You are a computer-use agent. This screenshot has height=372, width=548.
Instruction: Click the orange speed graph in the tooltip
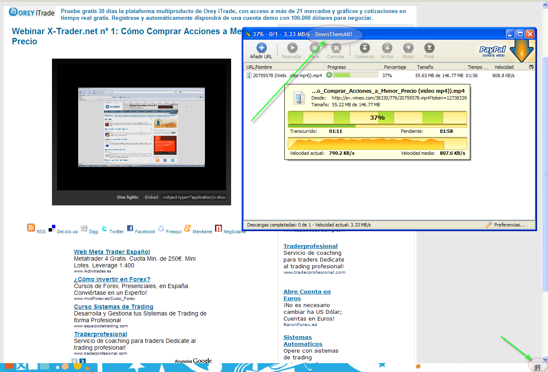[x=377, y=143]
